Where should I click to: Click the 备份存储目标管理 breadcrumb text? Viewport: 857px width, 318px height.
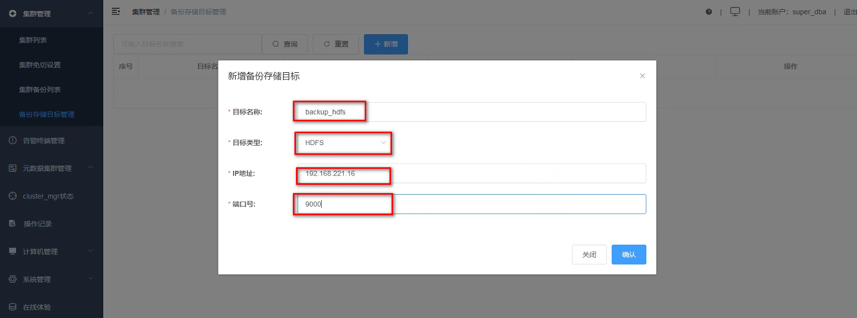[198, 12]
